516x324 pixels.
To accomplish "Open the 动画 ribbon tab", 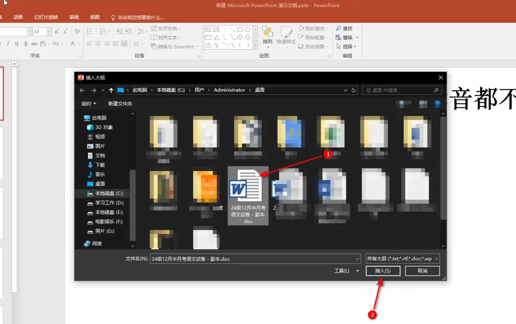I will click(18, 17).
